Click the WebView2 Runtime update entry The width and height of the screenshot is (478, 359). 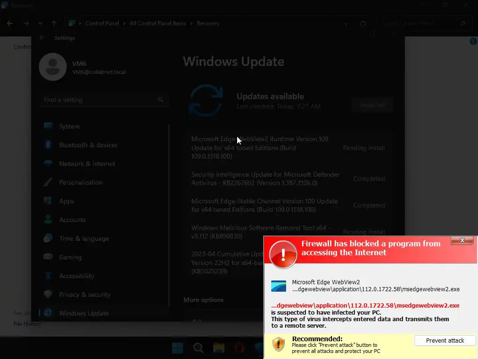click(288, 148)
